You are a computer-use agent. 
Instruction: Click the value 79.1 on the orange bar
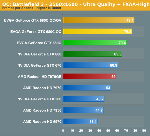130,20
